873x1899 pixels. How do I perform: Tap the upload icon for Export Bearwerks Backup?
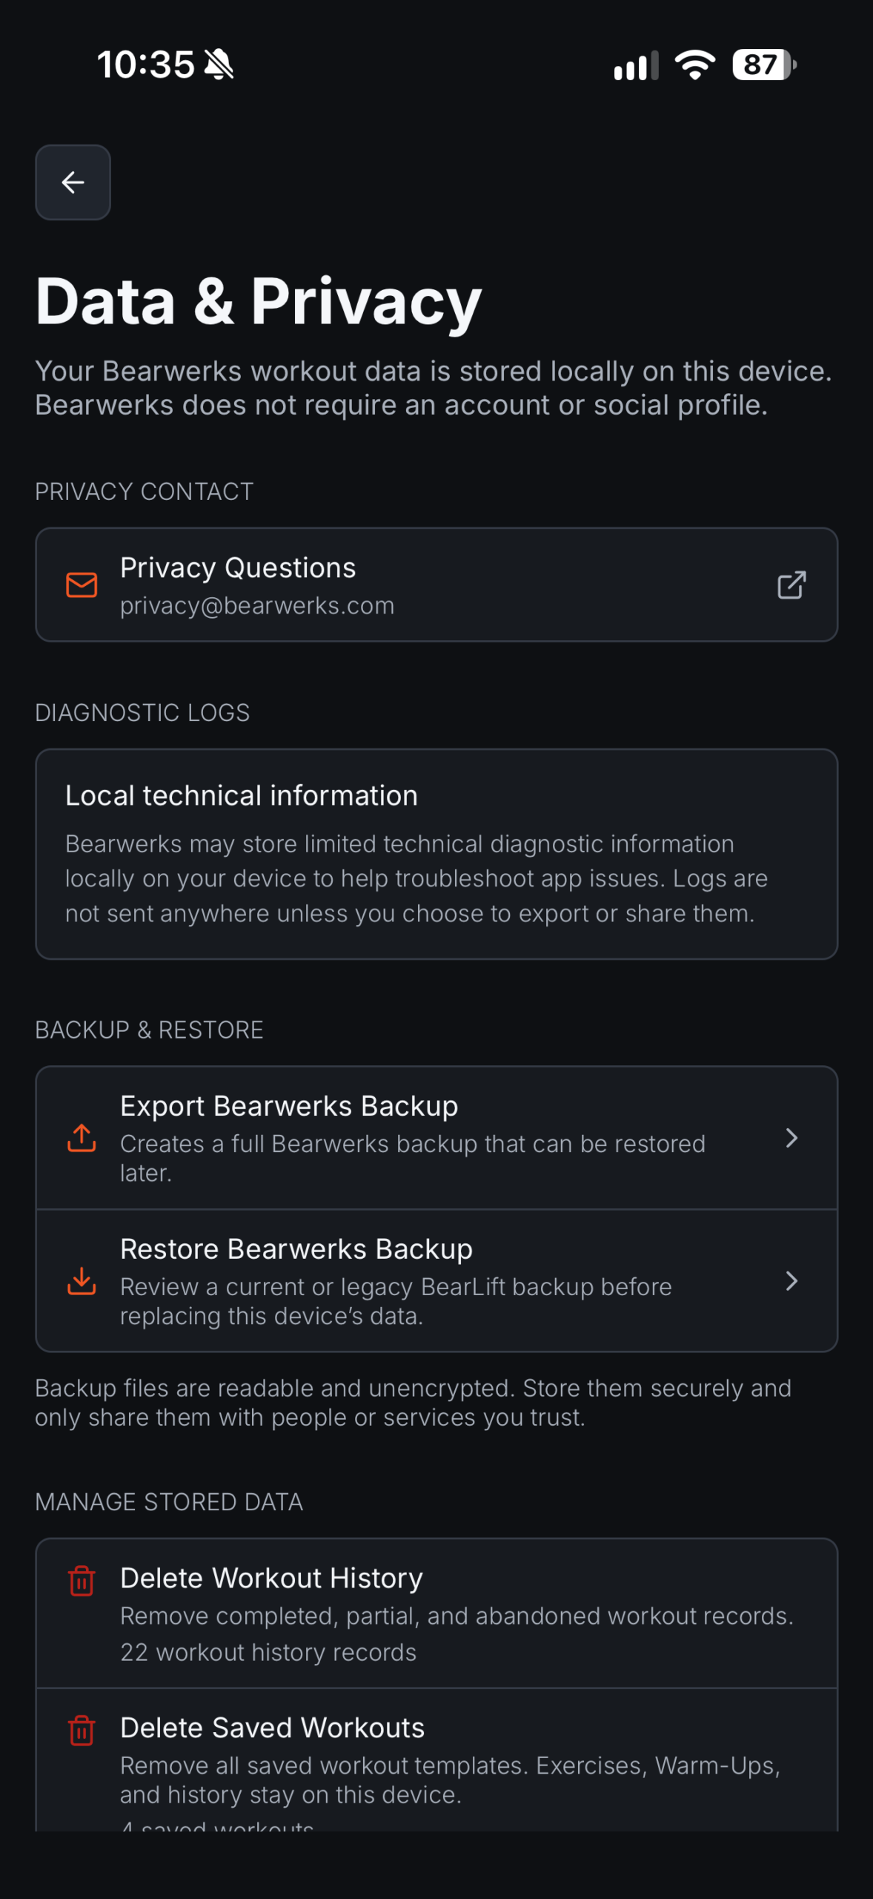point(82,1137)
